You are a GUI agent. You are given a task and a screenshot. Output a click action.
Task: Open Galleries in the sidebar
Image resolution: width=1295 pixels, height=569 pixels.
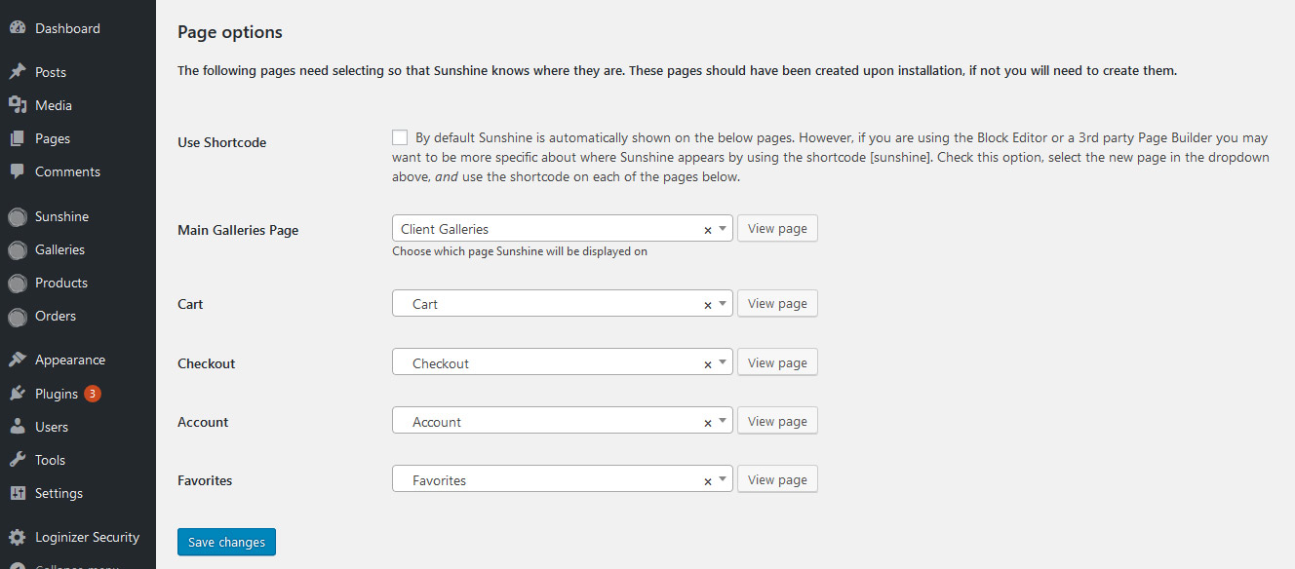coord(59,249)
